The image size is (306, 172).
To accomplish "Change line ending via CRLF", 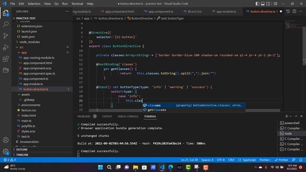I will pos(231,160).
